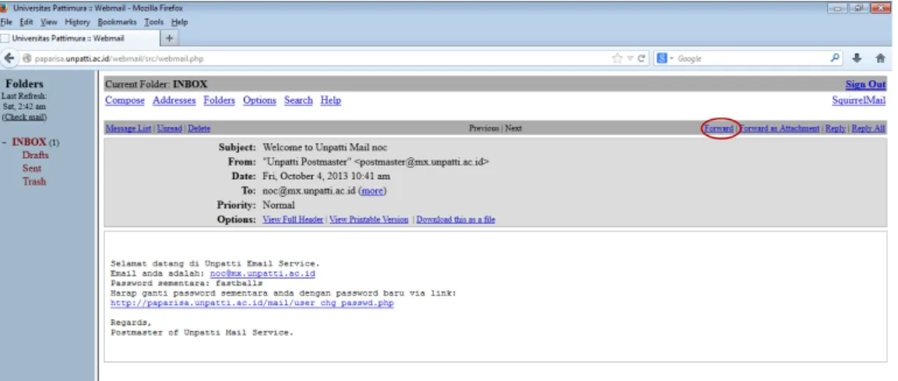This screenshot has height=381, width=898.
Task: Click the browser back arrow button
Action: [x=9, y=58]
